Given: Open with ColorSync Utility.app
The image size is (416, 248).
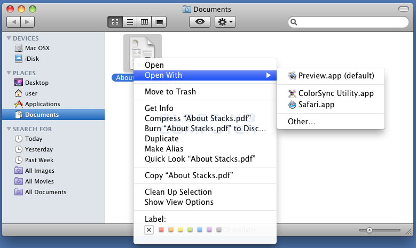Looking at the screenshot, I should coord(331,93).
